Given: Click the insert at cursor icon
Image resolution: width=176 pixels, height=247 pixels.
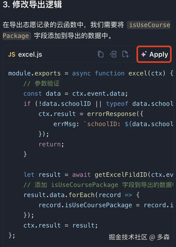Looking at the screenshot, I should [113, 54].
